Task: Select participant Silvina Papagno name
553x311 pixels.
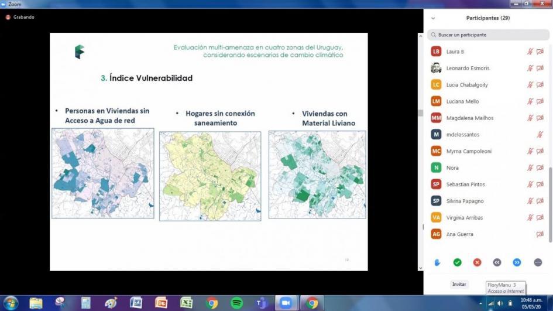Action: 465,201
